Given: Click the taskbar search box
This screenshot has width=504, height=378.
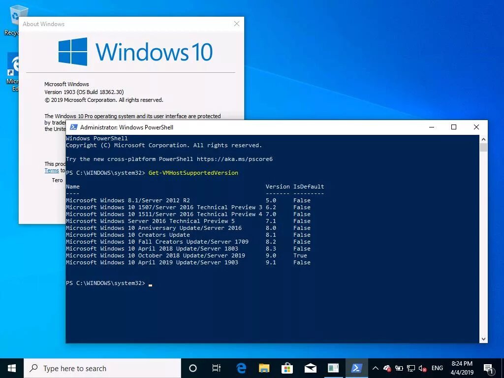Looking at the screenshot, I should pyautogui.click(x=102, y=368).
